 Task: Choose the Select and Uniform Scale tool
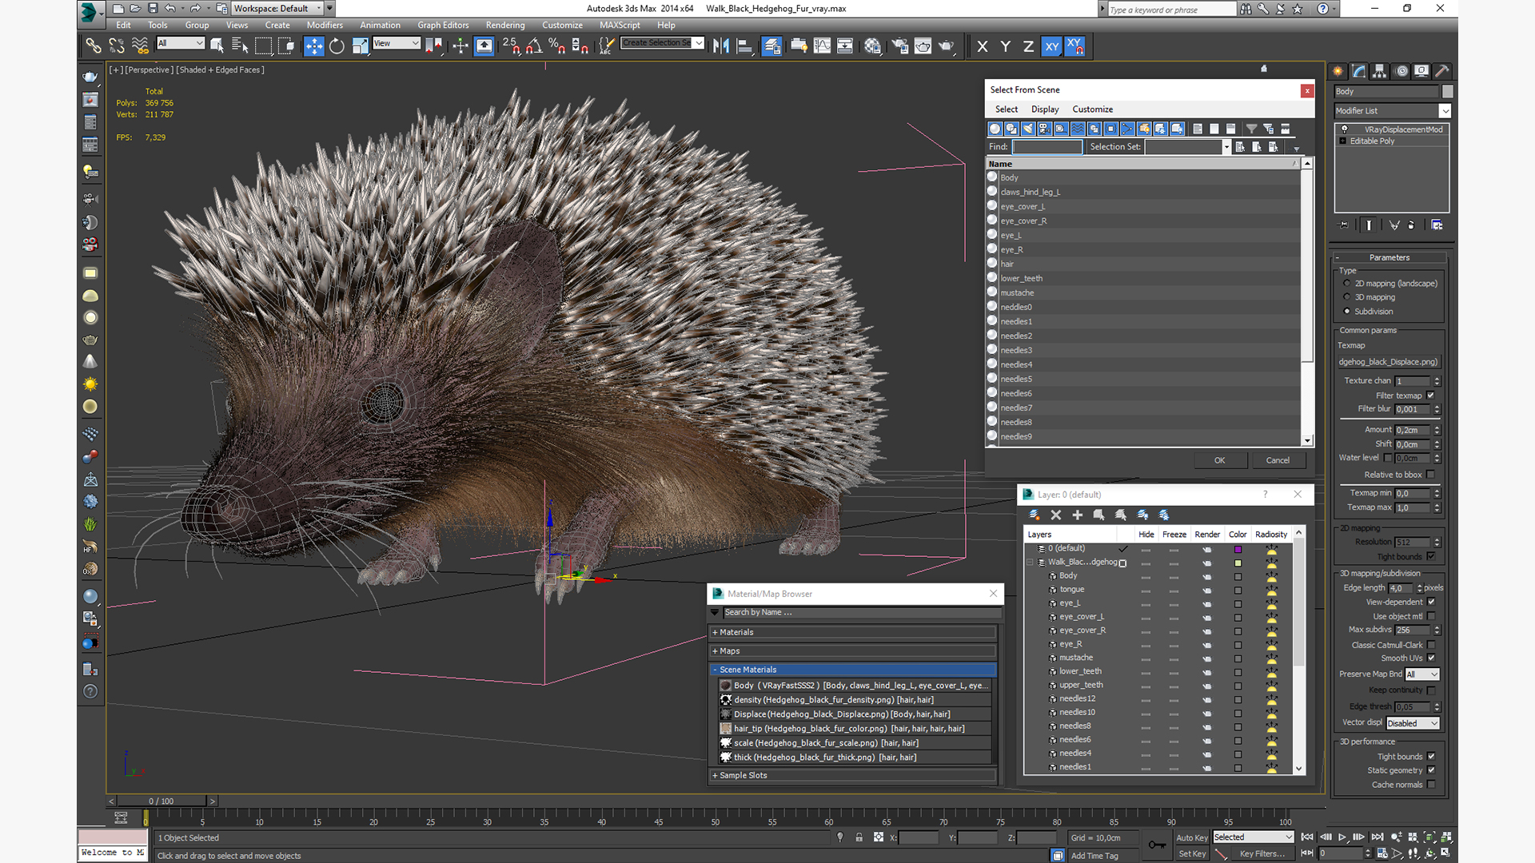tap(360, 46)
